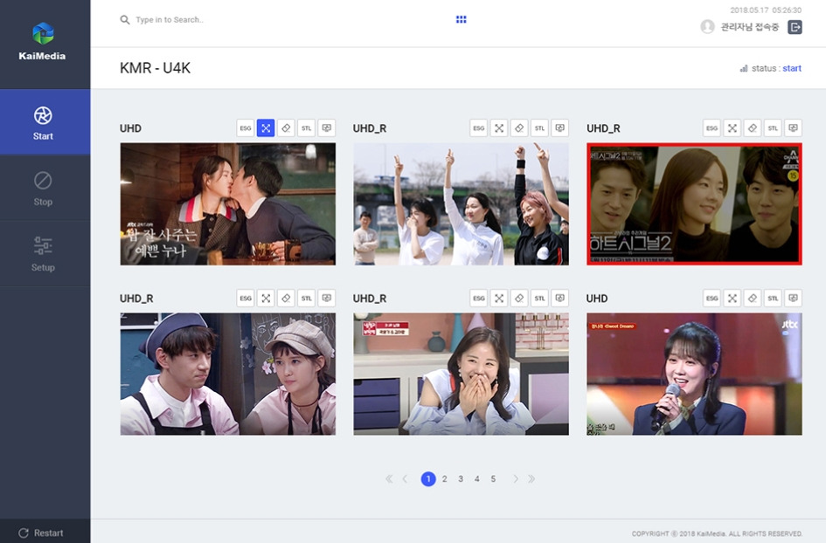Select Stop in the sidebar
This screenshot has height=543, width=826.
[x=45, y=188]
